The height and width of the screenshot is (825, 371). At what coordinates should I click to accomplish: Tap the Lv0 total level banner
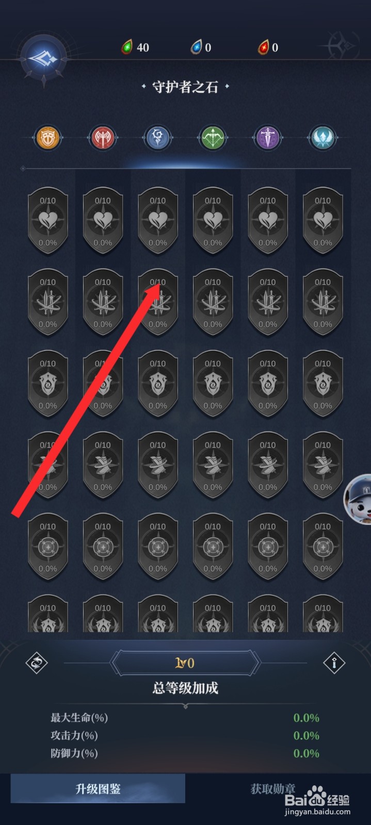[x=185, y=663]
